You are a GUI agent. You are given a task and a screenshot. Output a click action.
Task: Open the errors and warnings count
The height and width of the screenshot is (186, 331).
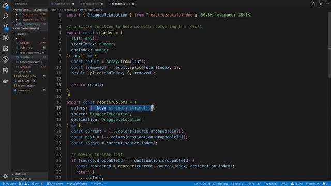coord(24,184)
